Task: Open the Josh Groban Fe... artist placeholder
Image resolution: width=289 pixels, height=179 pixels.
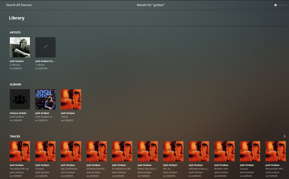Action: pyautogui.click(x=45, y=47)
